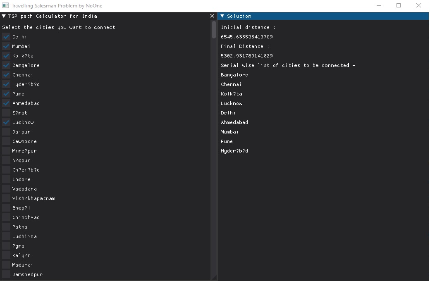Deselect Bangalore from the city list
Image resolution: width=430 pixels, height=281 pixels.
point(5,65)
